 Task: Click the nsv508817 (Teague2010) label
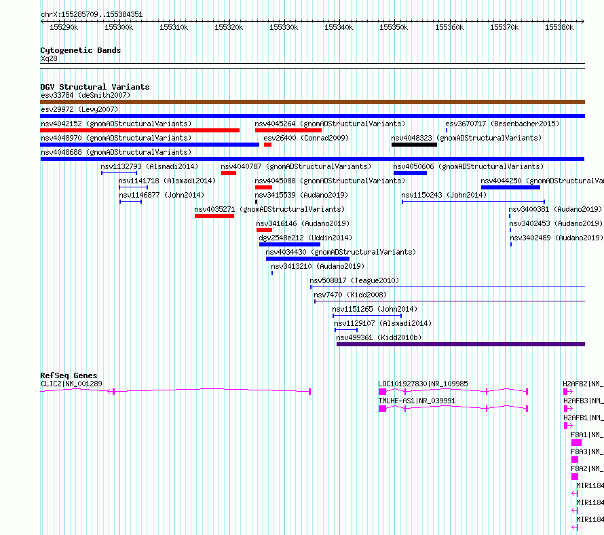354,280
